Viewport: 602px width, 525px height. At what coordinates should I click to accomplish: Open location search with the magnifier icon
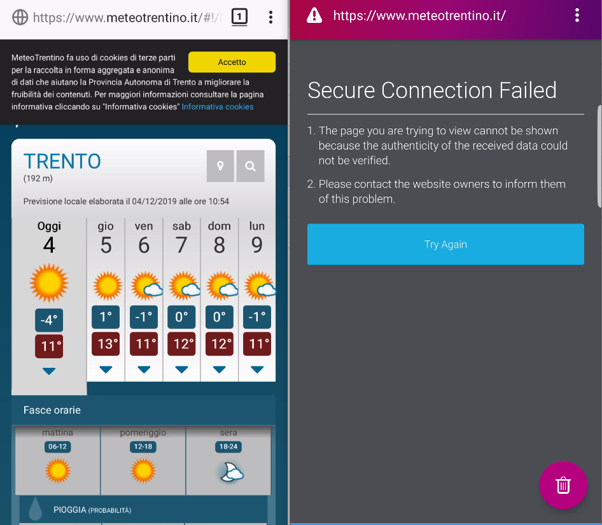tap(250, 165)
